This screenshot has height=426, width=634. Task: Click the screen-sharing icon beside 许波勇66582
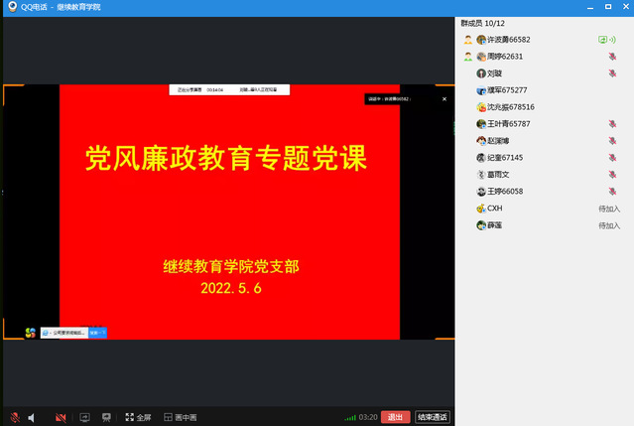coord(602,40)
